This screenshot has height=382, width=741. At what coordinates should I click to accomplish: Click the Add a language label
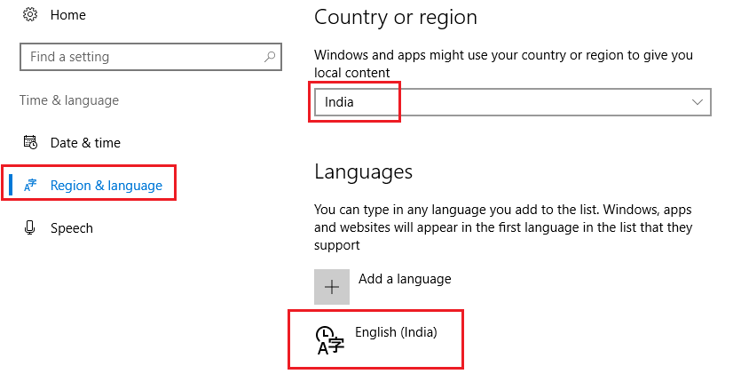(x=405, y=279)
